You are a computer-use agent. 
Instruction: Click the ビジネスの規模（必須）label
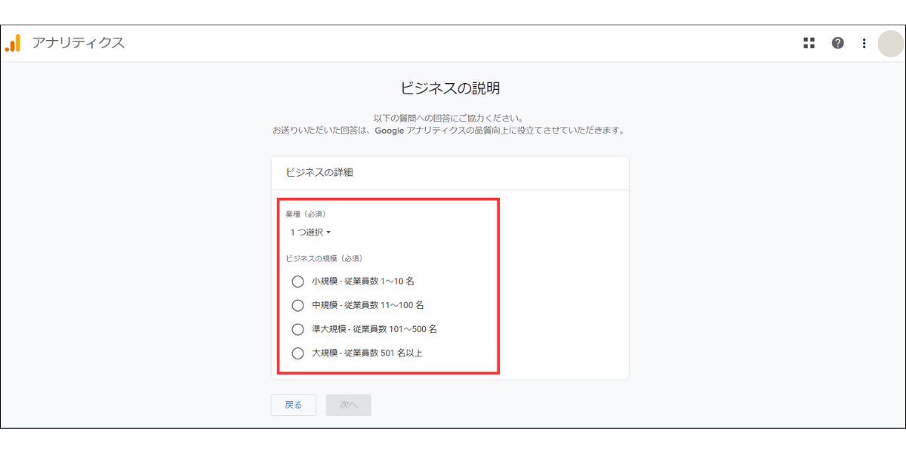(323, 258)
